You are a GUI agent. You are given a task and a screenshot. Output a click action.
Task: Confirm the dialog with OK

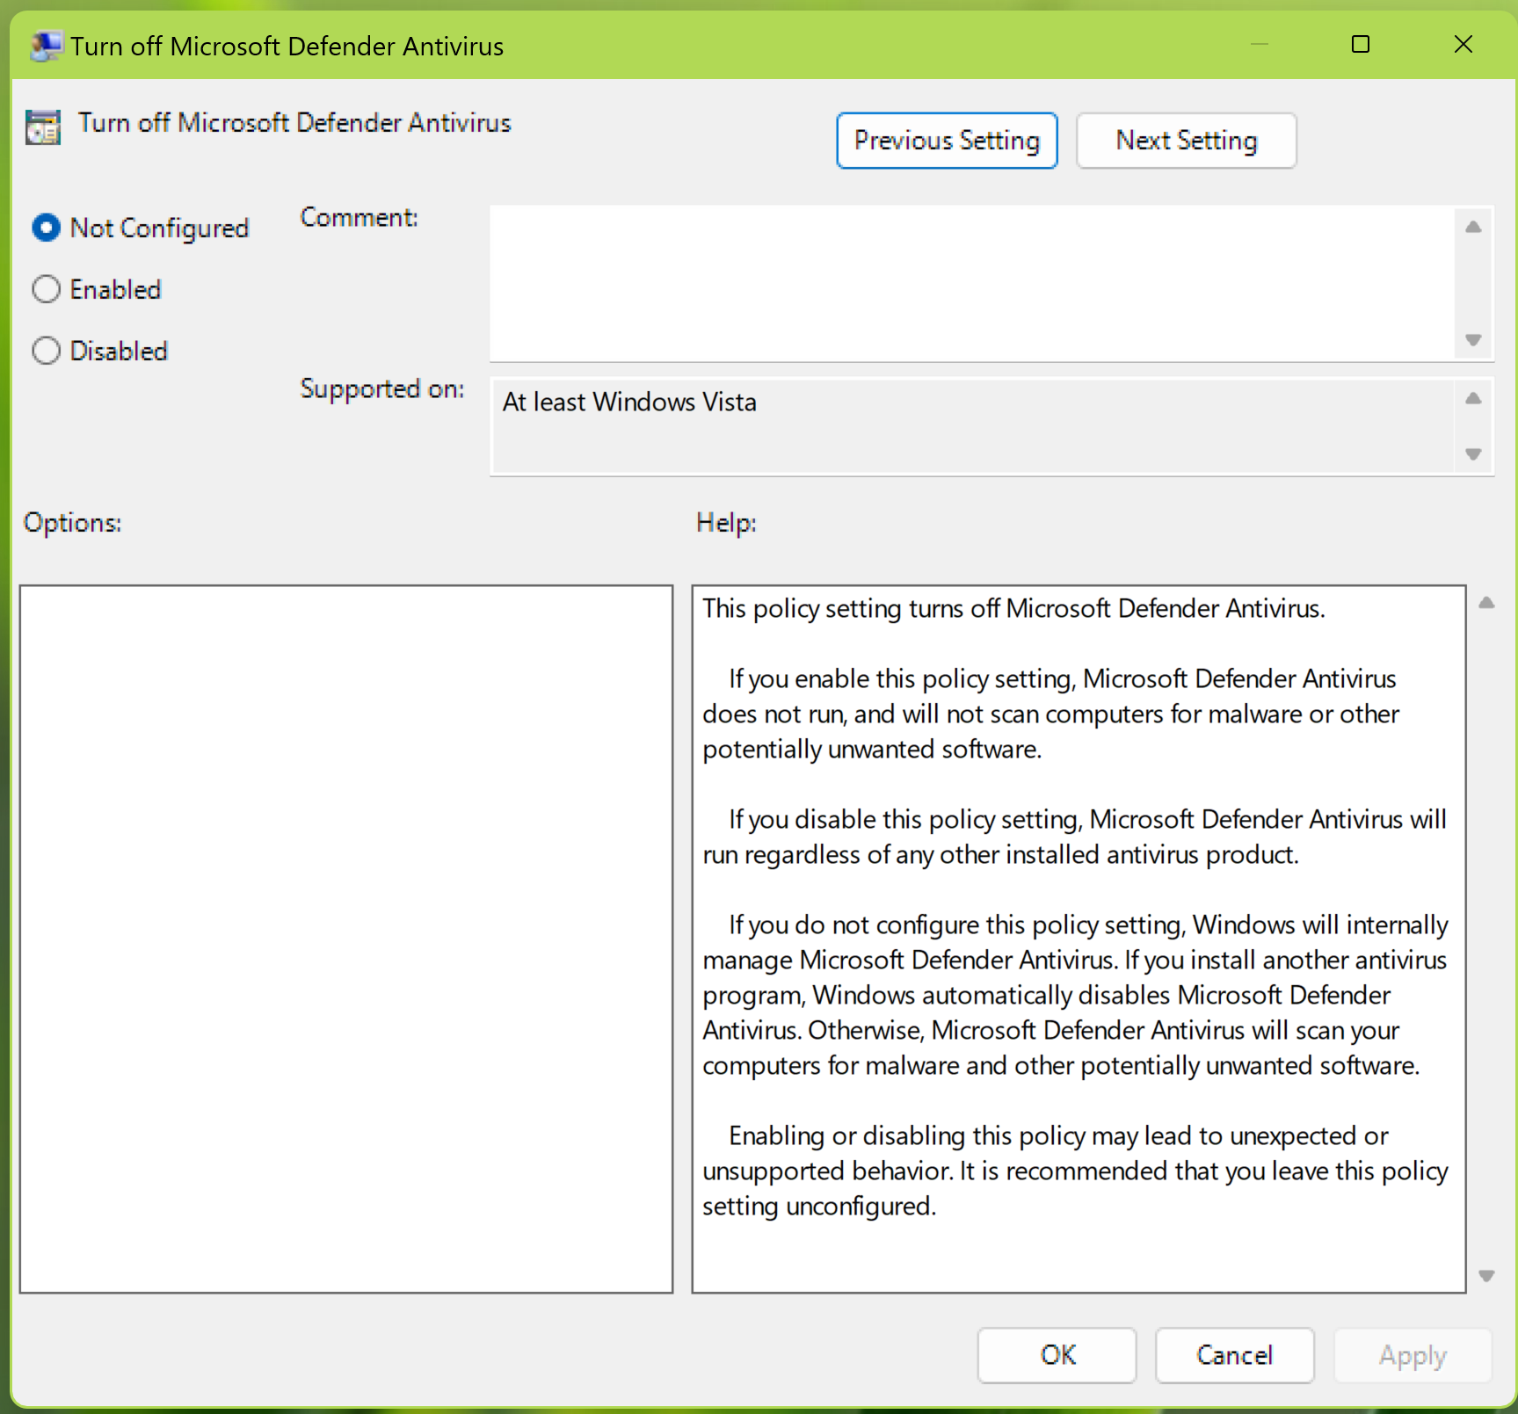click(x=1057, y=1355)
